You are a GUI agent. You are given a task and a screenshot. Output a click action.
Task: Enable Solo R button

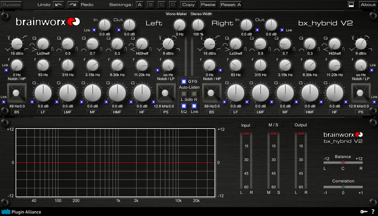(x=194, y=93)
